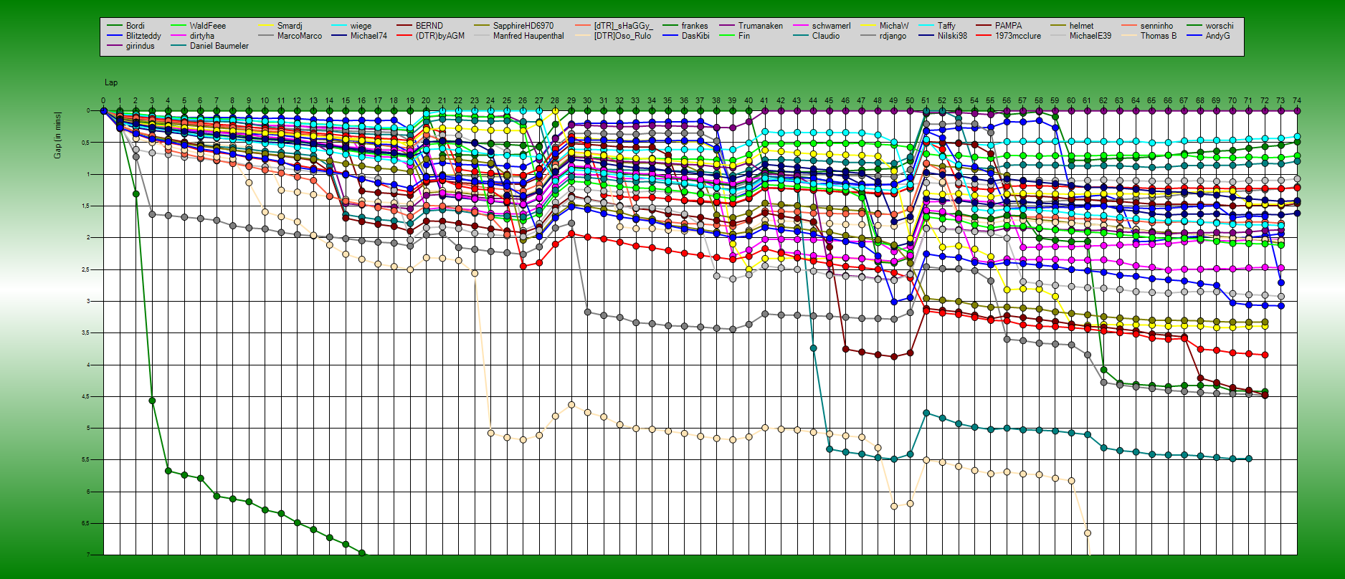Click the 4,5 gap axis tick label
The height and width of the screenshot is (579, 1345).
pyautogui.click(x=85, y=396)
